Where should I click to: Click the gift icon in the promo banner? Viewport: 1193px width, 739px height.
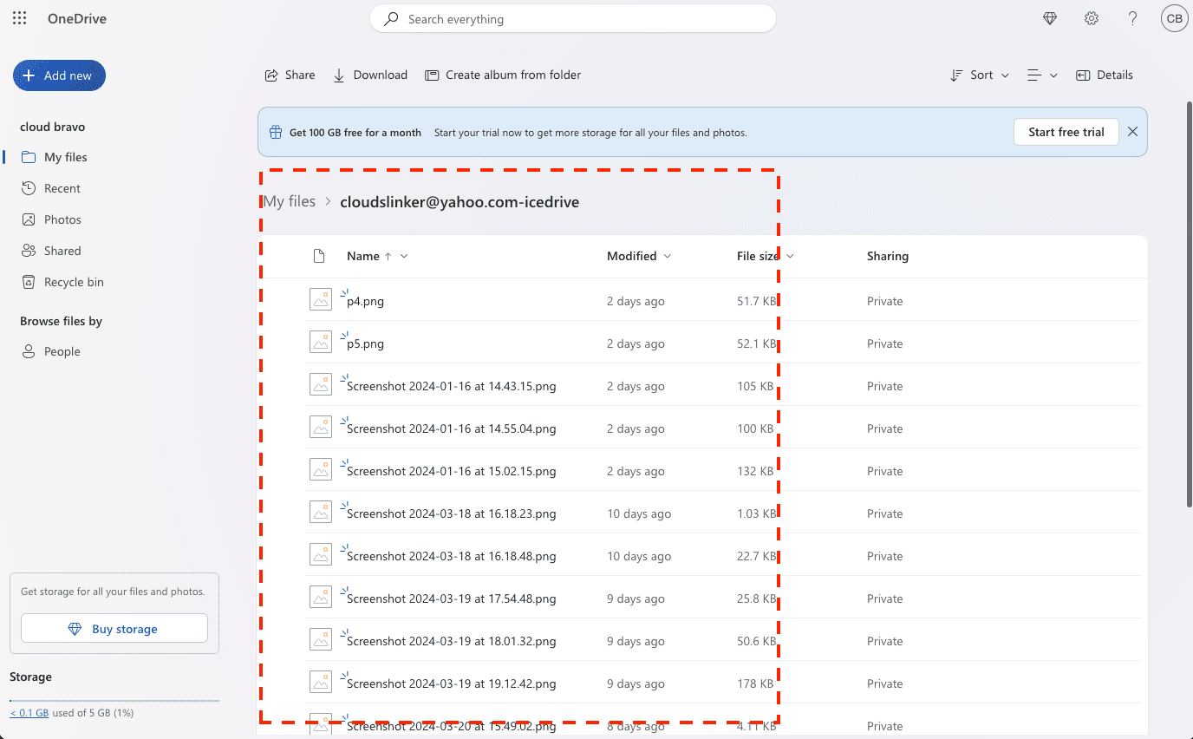(x=276, y=133)
